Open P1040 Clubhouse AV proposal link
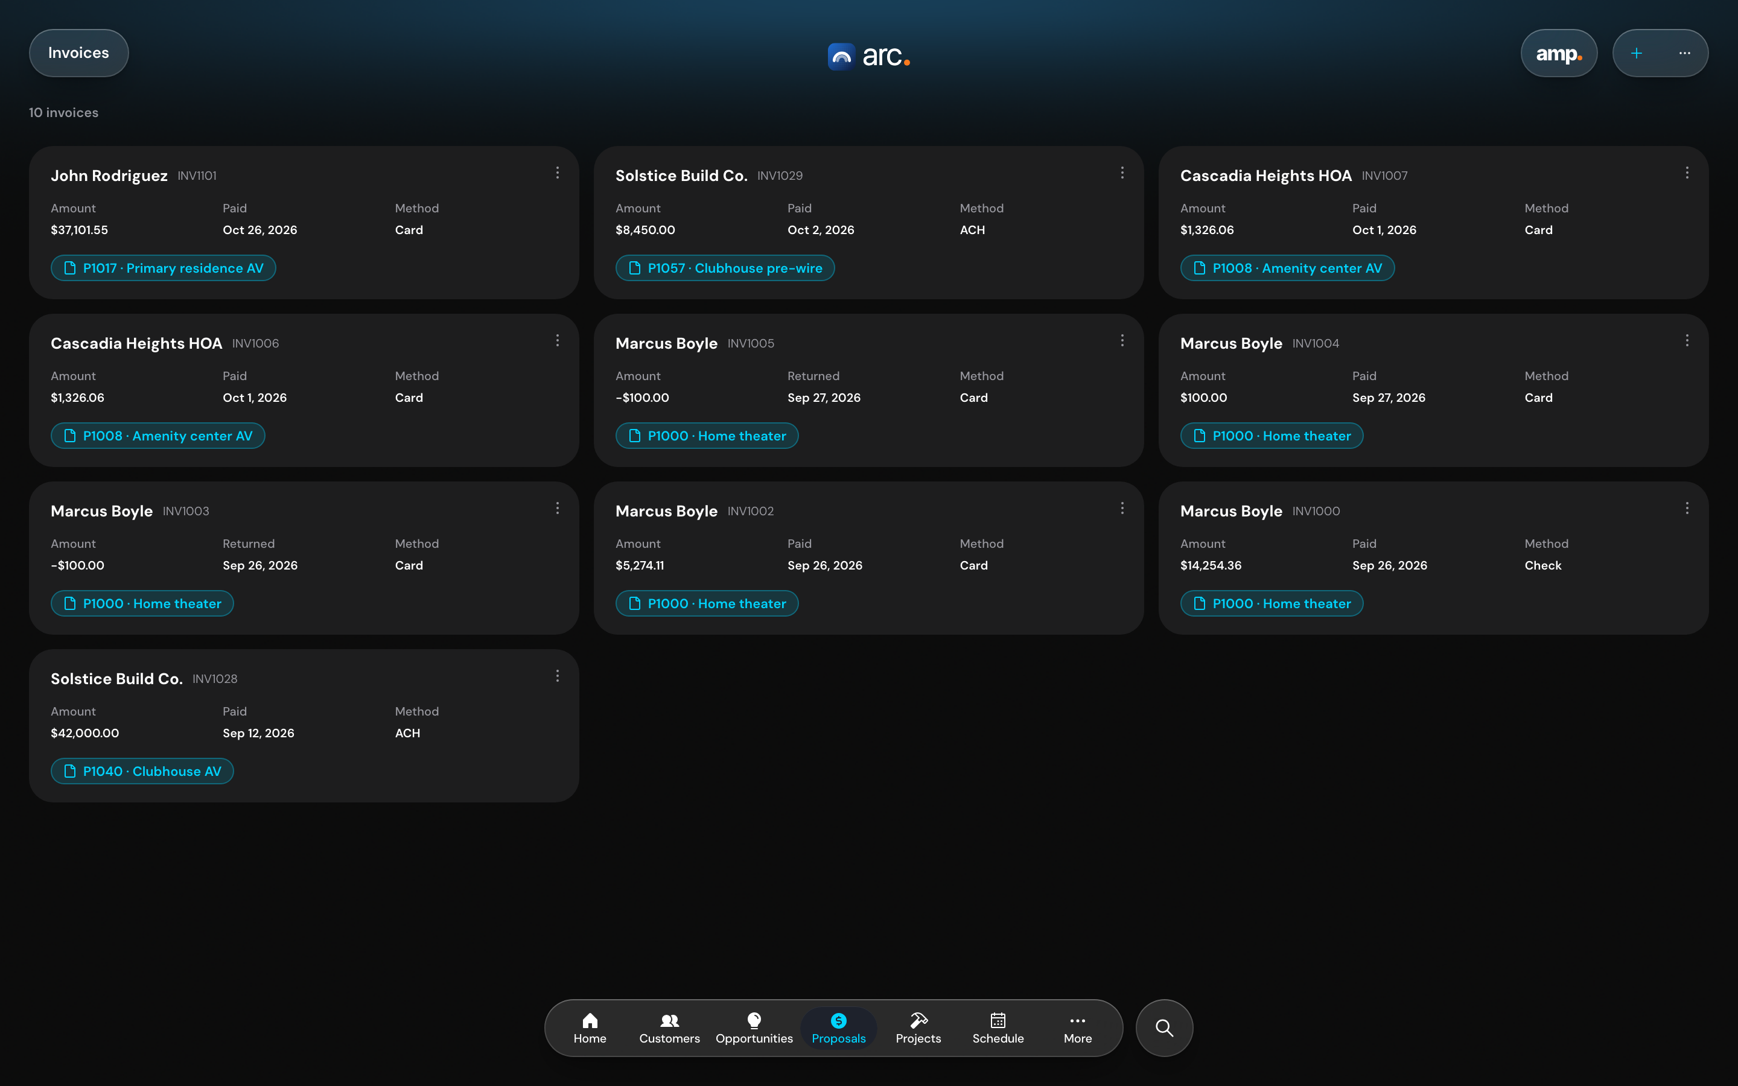The width and height of the screenshot is (1738, 1086). 142,772
